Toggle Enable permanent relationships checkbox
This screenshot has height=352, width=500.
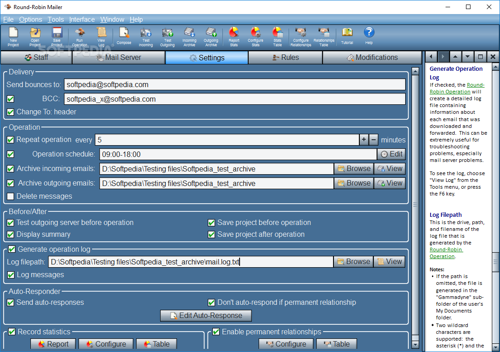click(216, 332)
